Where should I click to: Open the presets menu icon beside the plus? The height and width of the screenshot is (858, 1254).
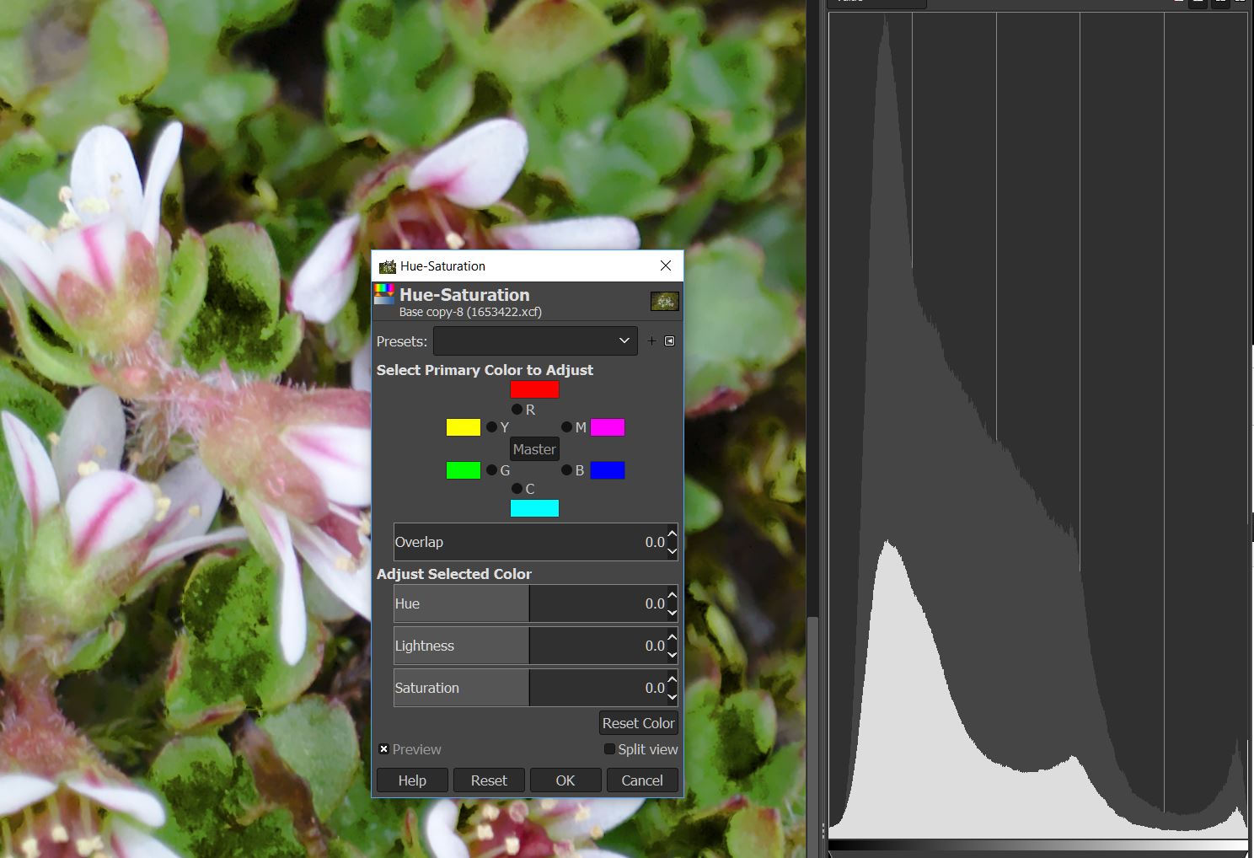click(670, 341)
